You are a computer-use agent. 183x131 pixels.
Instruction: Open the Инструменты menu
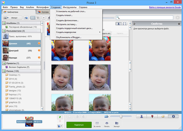coord(70,7)
